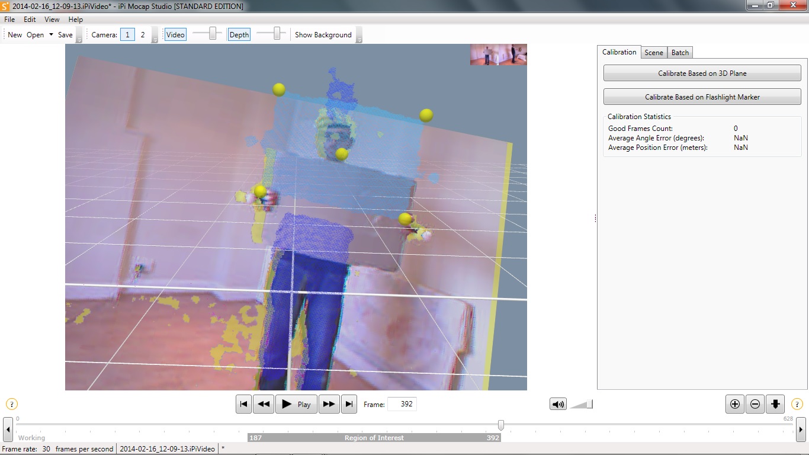Open the View menu
Screen dimensions: 809x455
pyautogui.click(x=52, y=20)
